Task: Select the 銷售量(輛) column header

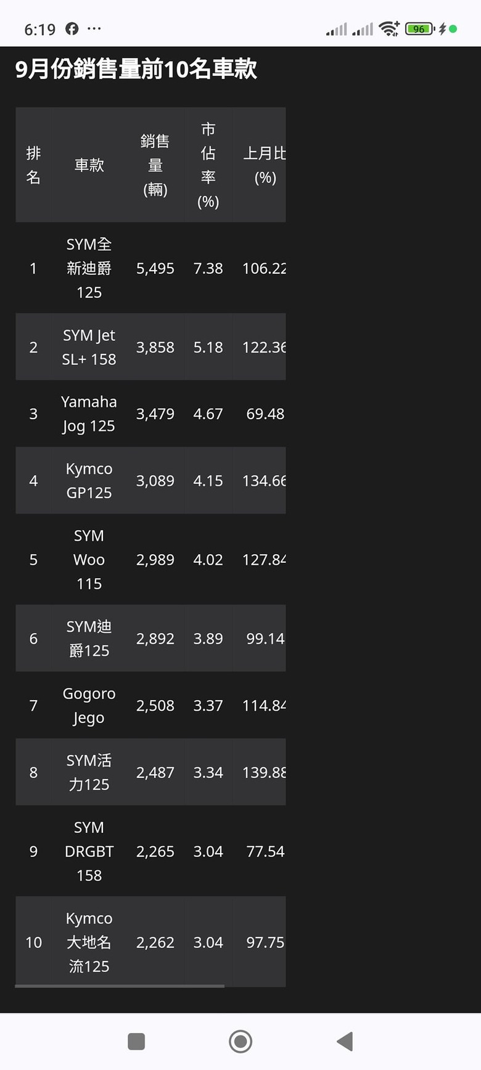Action: (155, 165)
